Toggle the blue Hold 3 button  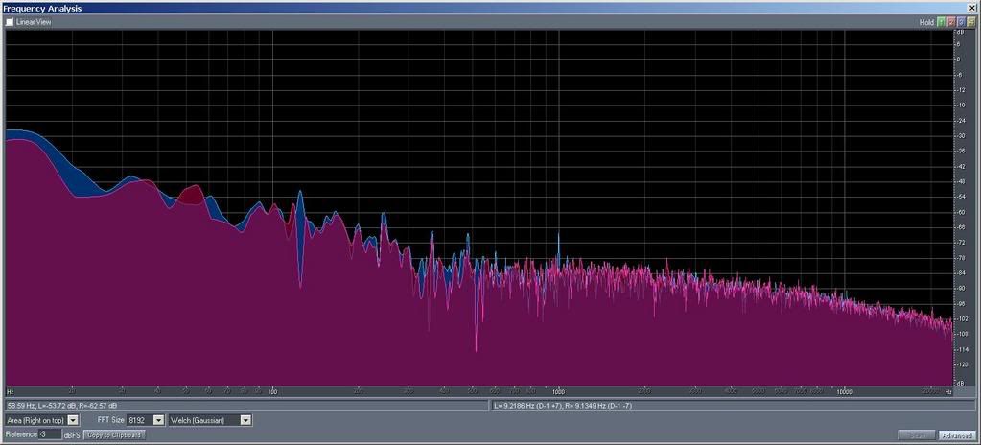[x=961, y=22]
